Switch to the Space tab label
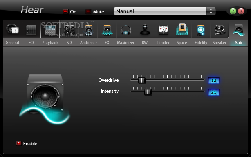 click(x=182, y=43)
